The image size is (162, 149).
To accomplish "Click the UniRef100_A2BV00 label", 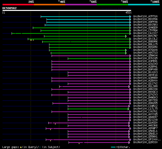I will click(x=145, y=81).
